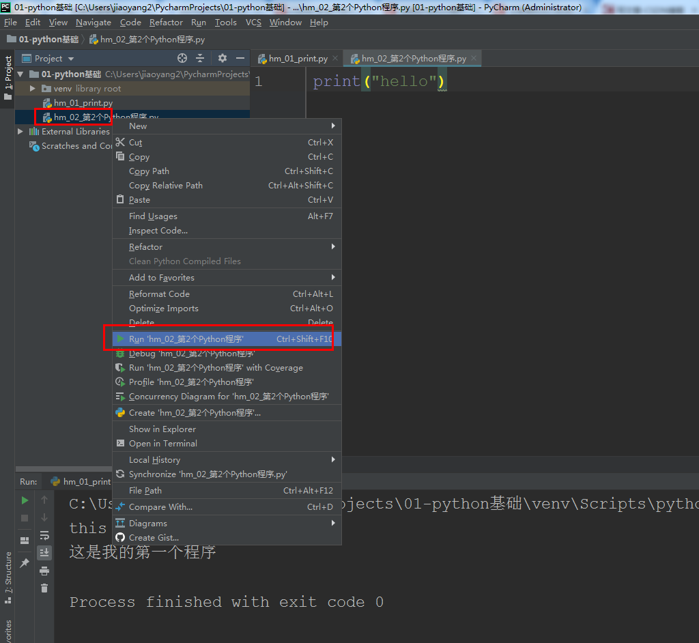The width and height of the screenshot is (699, 643).
Task: Toggle soft-wrap in the Run console
Action: point(44,537)
